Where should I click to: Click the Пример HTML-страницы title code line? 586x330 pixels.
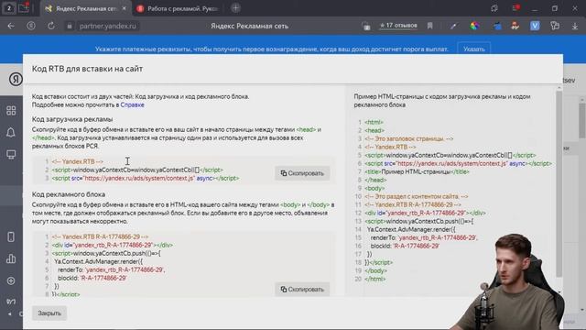tap(417, 171)
